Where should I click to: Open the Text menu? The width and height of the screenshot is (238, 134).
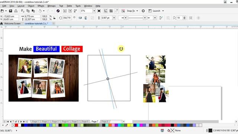[61, 6]
